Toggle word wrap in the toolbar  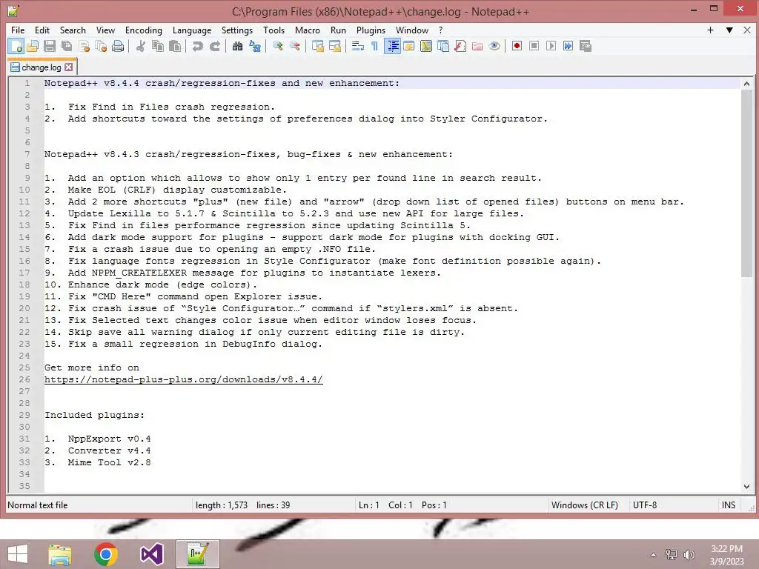(x=358, y=46)
